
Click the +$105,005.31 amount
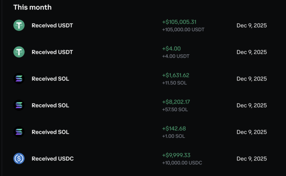pyautogui.click(x=179, y=22)
